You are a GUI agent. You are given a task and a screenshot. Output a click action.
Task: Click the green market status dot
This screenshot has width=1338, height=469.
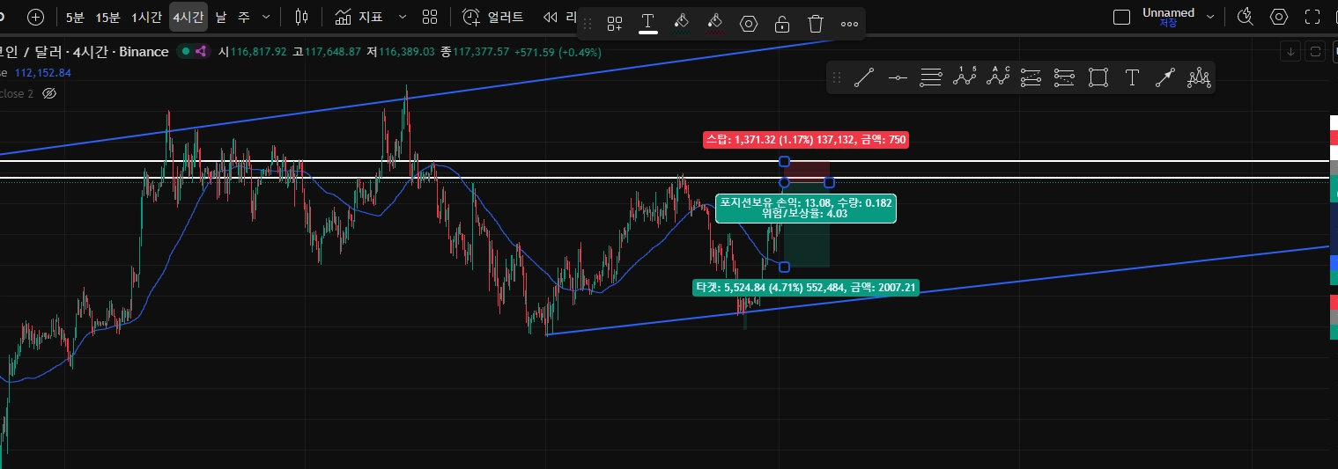click(185, 52)
